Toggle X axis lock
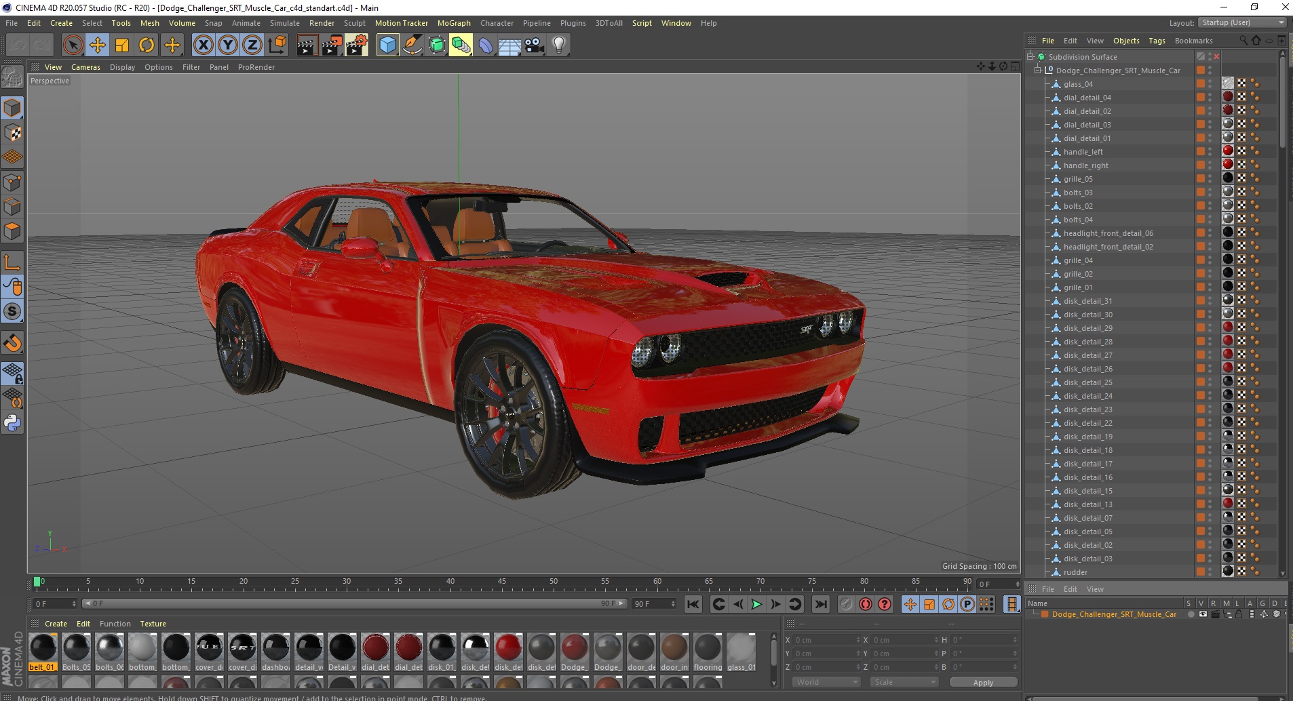 (203, 45)
